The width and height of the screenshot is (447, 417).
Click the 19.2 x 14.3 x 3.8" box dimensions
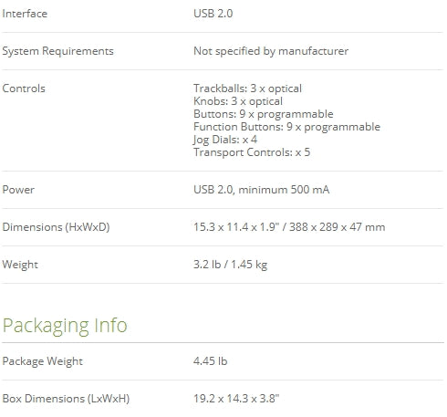pyautogui.click(x=236, y=399)
